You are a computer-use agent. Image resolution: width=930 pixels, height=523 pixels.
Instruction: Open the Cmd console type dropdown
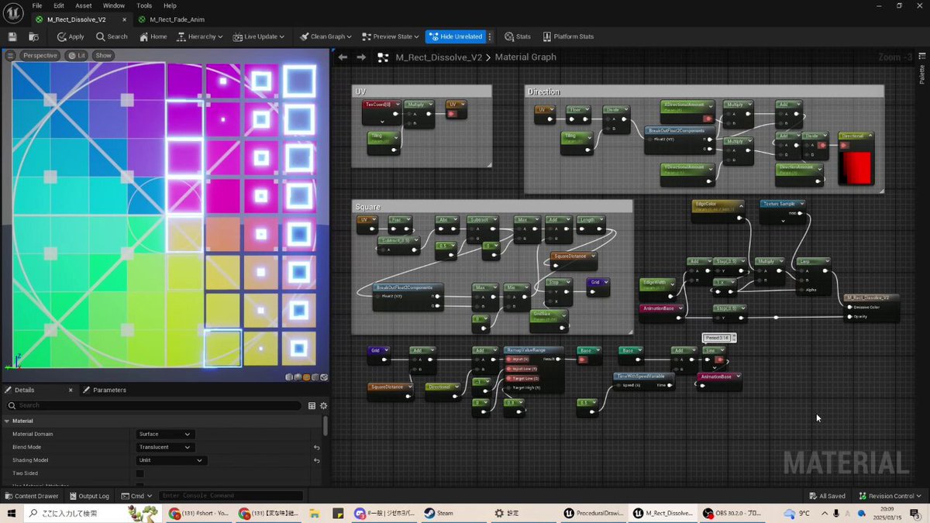coord(136,496)
